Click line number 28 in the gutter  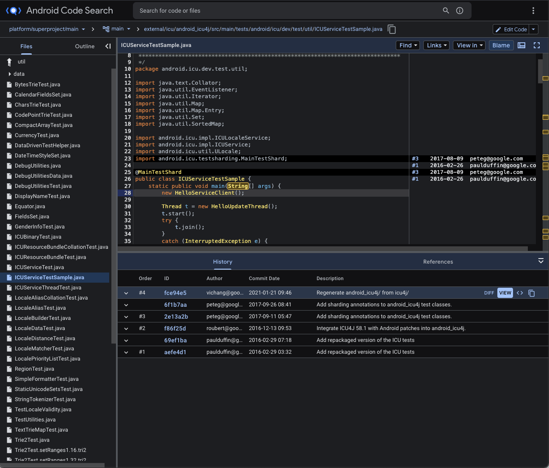pyautogui.click(x=128, y=193)
